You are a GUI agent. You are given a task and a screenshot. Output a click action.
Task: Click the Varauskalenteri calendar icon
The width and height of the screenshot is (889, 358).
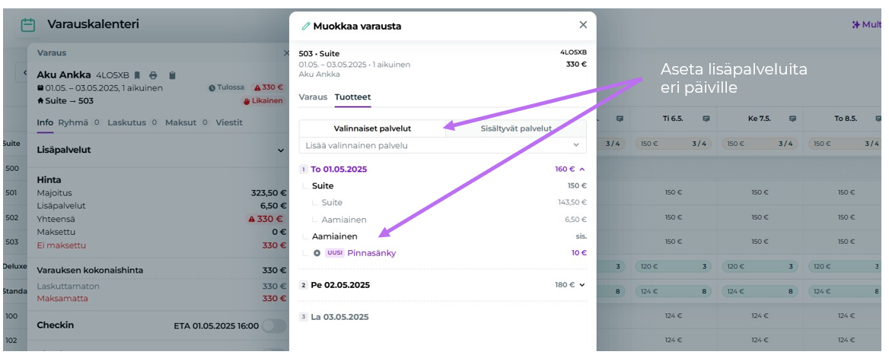click(x=28, y=25)
